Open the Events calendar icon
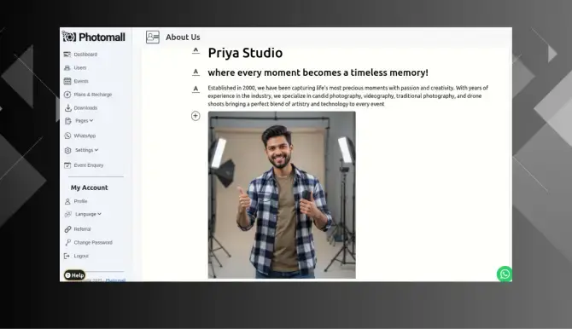572x329 pixels. [x=67, y=81]
